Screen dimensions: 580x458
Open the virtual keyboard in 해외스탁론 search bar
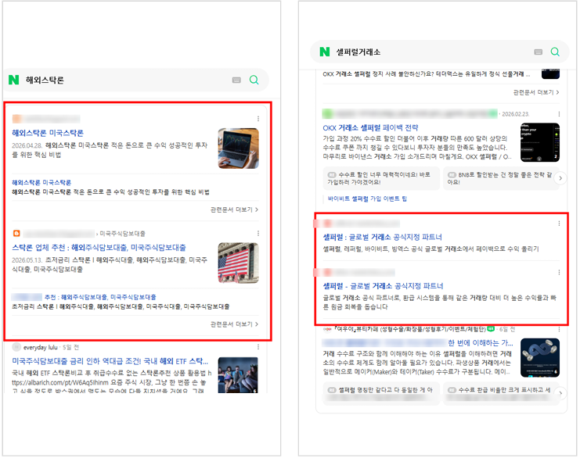236,81
